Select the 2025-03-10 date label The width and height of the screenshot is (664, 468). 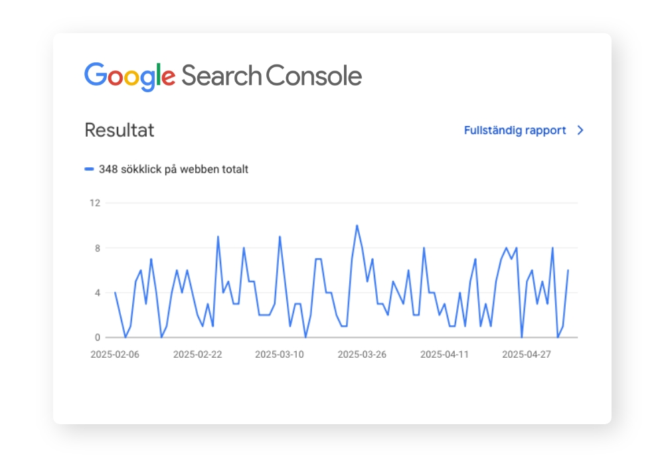pos(280,354)
